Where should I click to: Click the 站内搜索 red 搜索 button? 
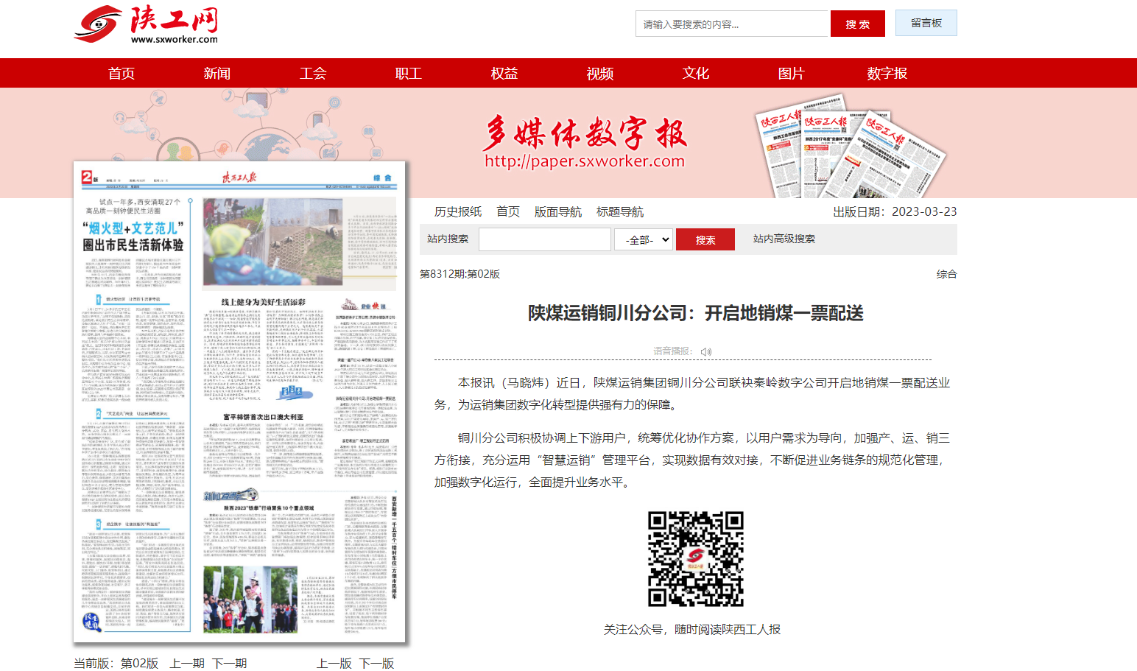[705, 239]
